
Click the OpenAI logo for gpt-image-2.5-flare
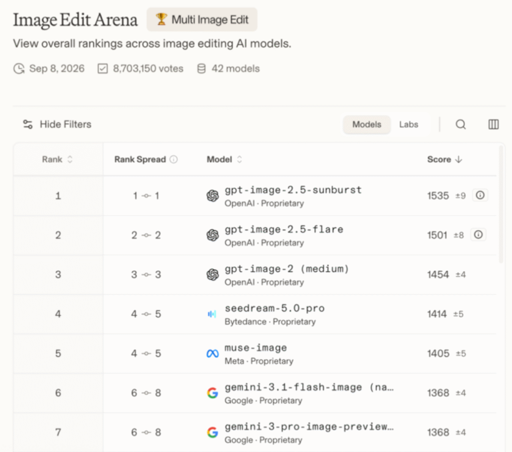click(x=212, y=235)
